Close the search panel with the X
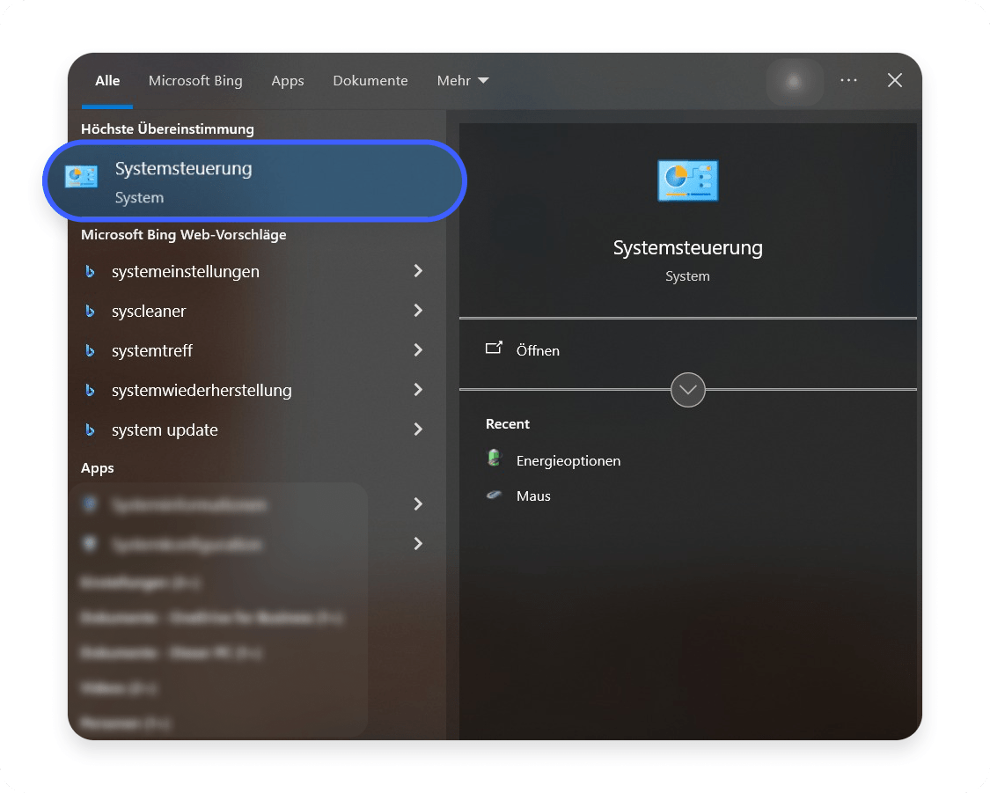Screen dimensions: 990x793 pyautogui.click(x=895, y=80)
